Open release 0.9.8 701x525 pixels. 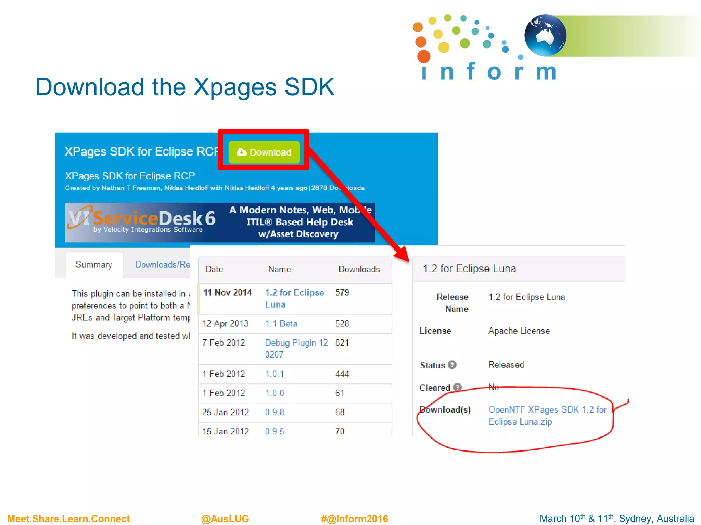click(275, 412)
